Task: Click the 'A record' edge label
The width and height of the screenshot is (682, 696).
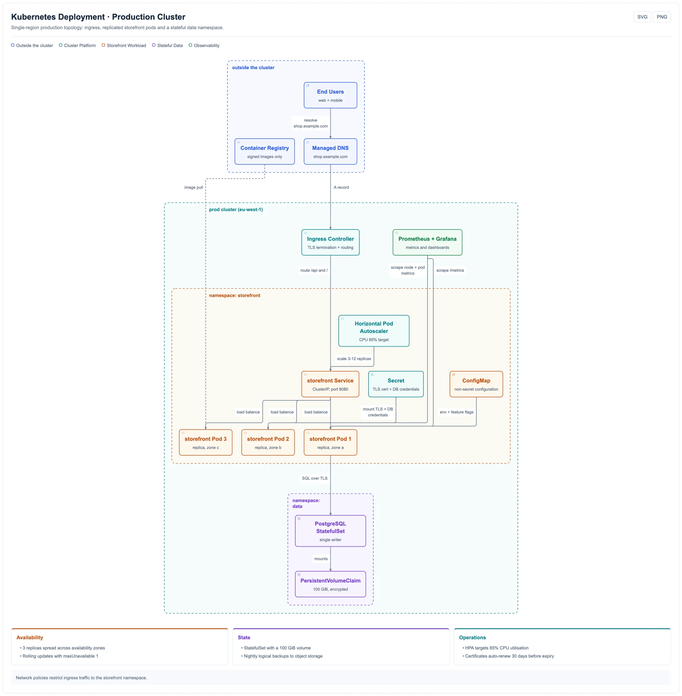Action: (x=342, y=187)
